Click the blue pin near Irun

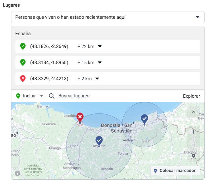click(x=144, y=119)
